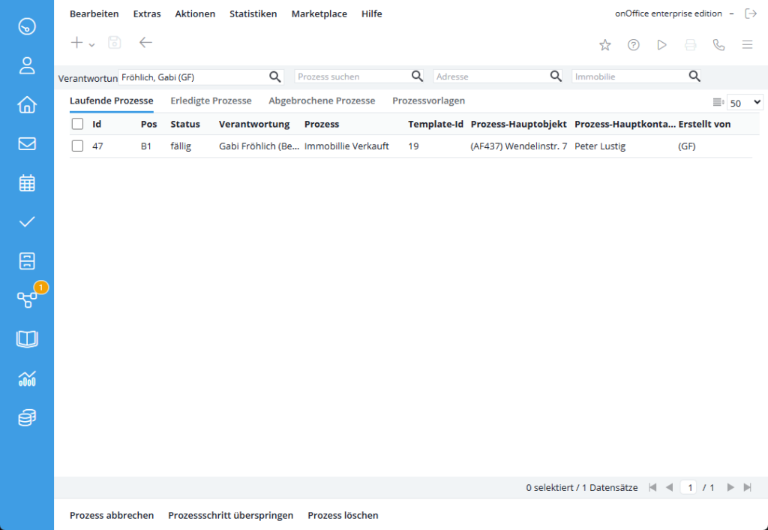Go to the next page arrow

click(730, 487)
